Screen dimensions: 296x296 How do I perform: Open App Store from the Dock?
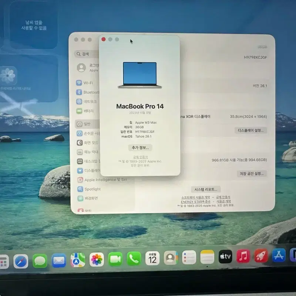(x=279, y=255)
